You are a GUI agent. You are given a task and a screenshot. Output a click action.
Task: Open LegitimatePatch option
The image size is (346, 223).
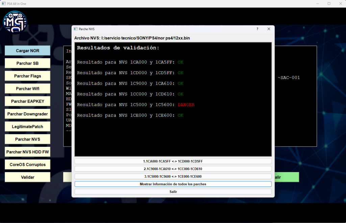pyautogui.click(x=27, y=127)
